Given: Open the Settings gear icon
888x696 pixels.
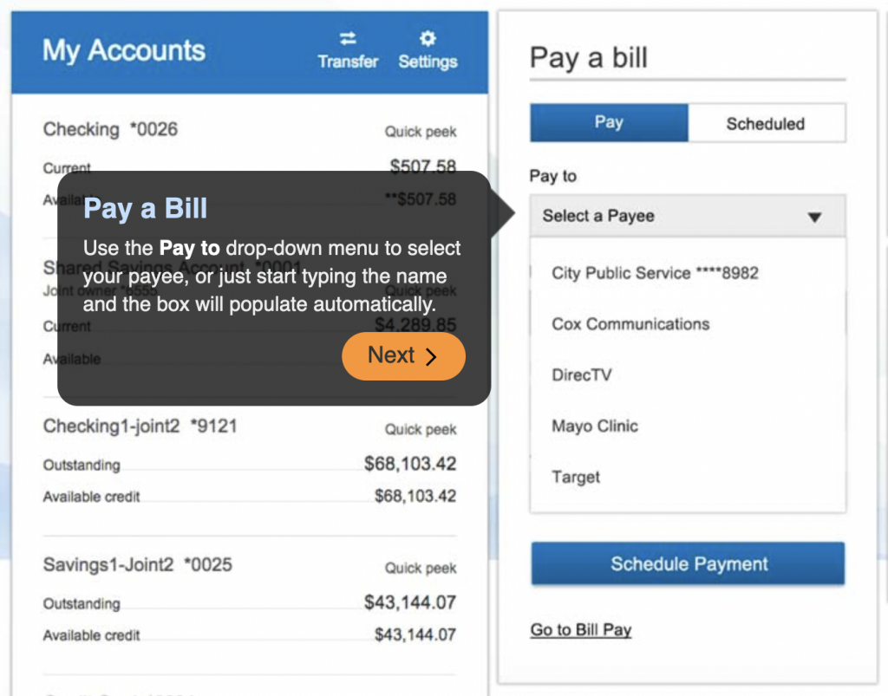Looking at the screenshot, I should click(x=428, y=38).
